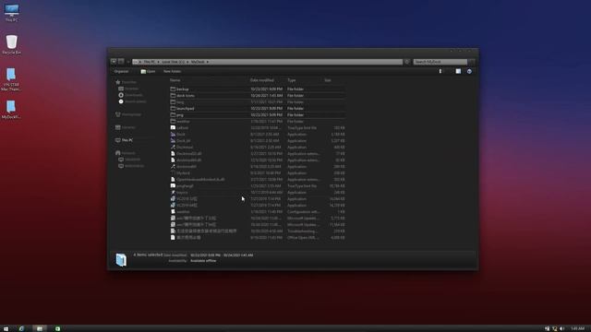The height and width of the screenshot is (332, 591).
Task: Select the VIN STAR Mac Theme desktop file
Action: pyautogui.click(x=11, y=79)
